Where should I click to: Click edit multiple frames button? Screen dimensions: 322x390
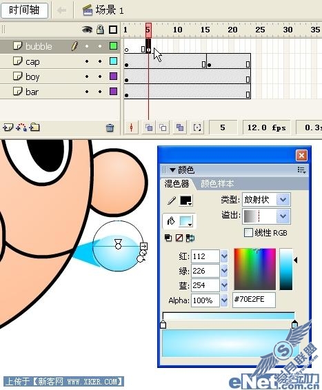pos(180,128)
